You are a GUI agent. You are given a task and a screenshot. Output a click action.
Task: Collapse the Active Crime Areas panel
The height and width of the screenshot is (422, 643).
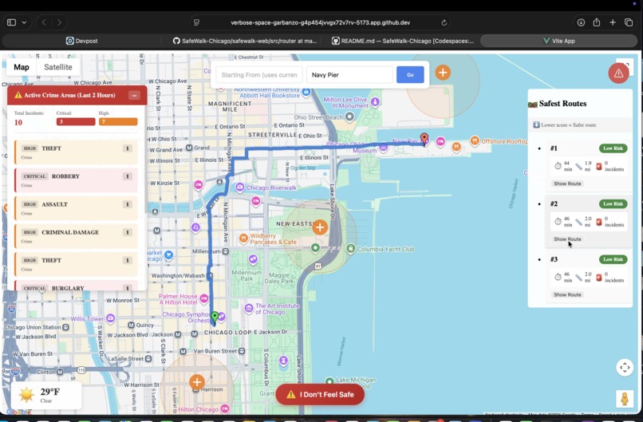[134, 95]
